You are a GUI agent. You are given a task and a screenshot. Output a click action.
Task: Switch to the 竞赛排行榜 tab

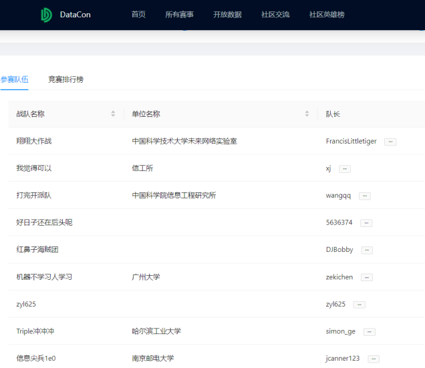pos(66,79)
